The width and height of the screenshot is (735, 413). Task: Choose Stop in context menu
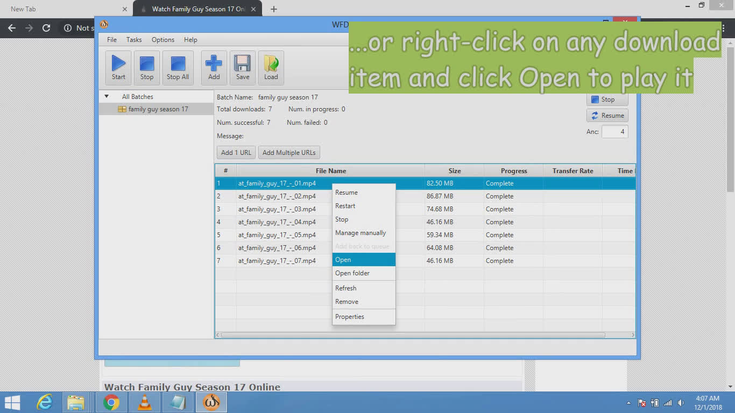(364, 219)
